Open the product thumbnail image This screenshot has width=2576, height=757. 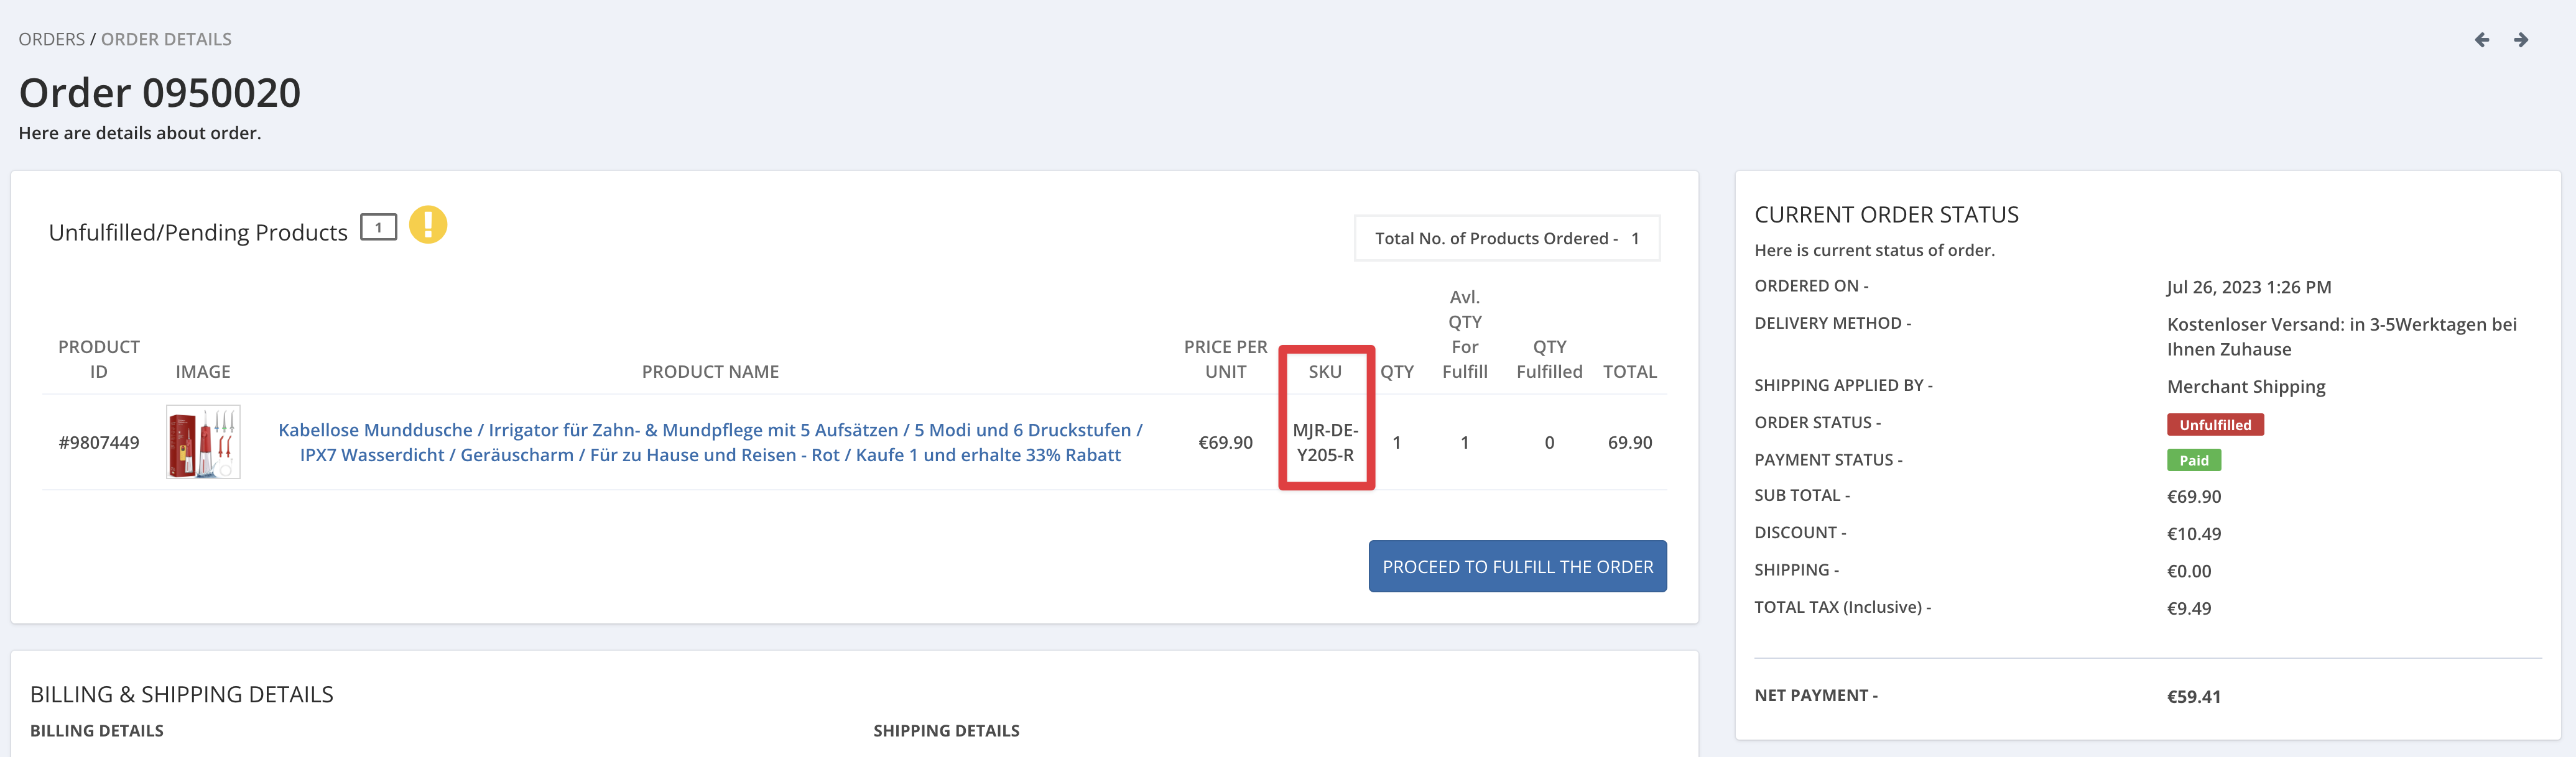pos(203,443)
